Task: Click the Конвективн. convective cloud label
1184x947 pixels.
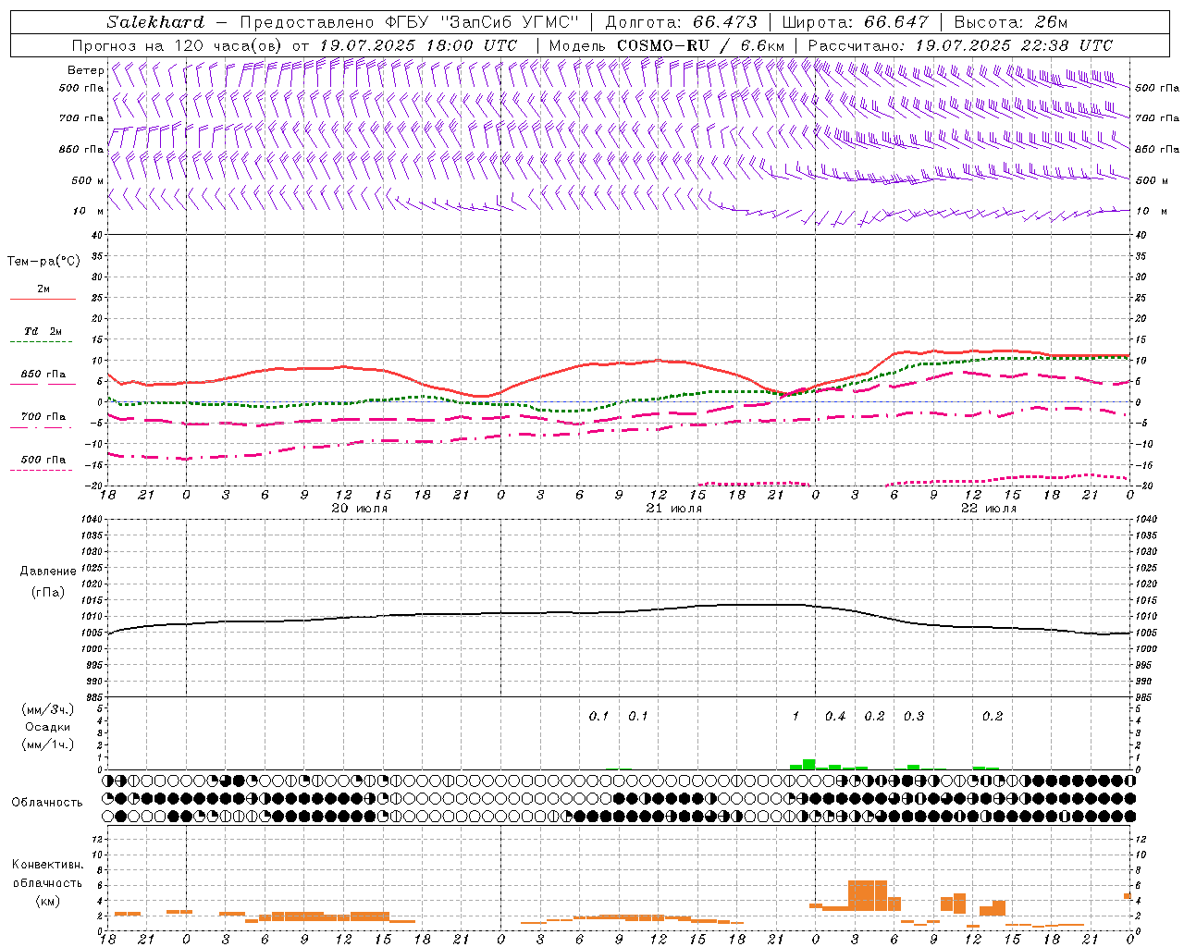Action: [47, 865]
